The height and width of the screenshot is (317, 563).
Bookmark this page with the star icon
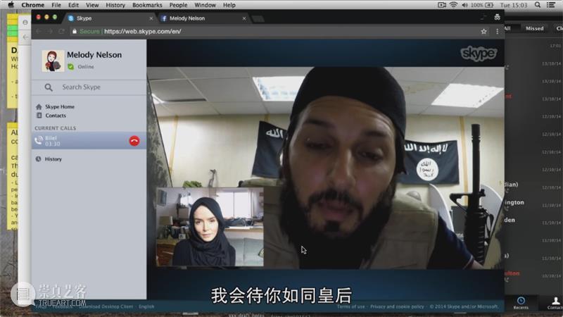click(x=483, y=32)
